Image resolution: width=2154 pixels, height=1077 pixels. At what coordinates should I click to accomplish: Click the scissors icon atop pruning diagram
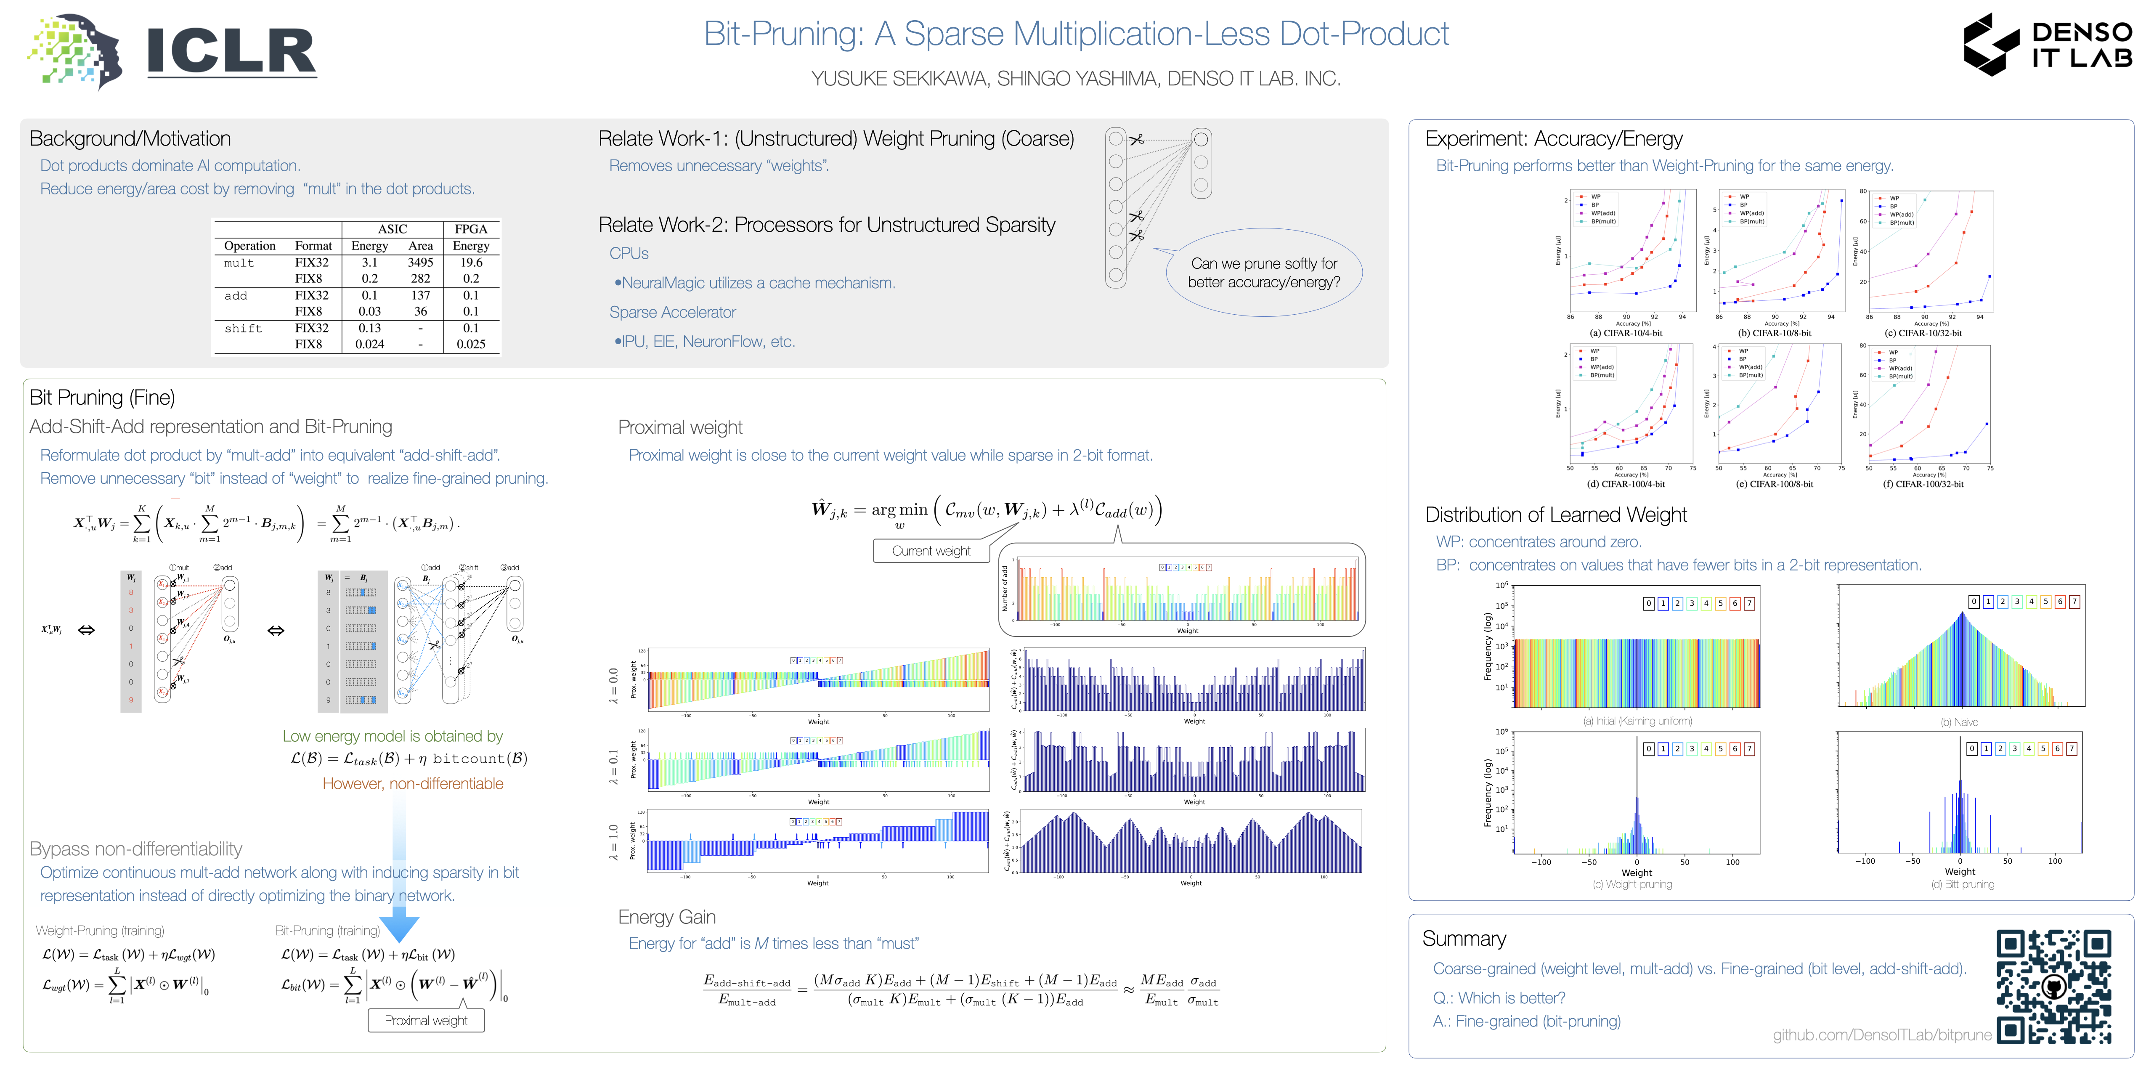coord(1136,140)
